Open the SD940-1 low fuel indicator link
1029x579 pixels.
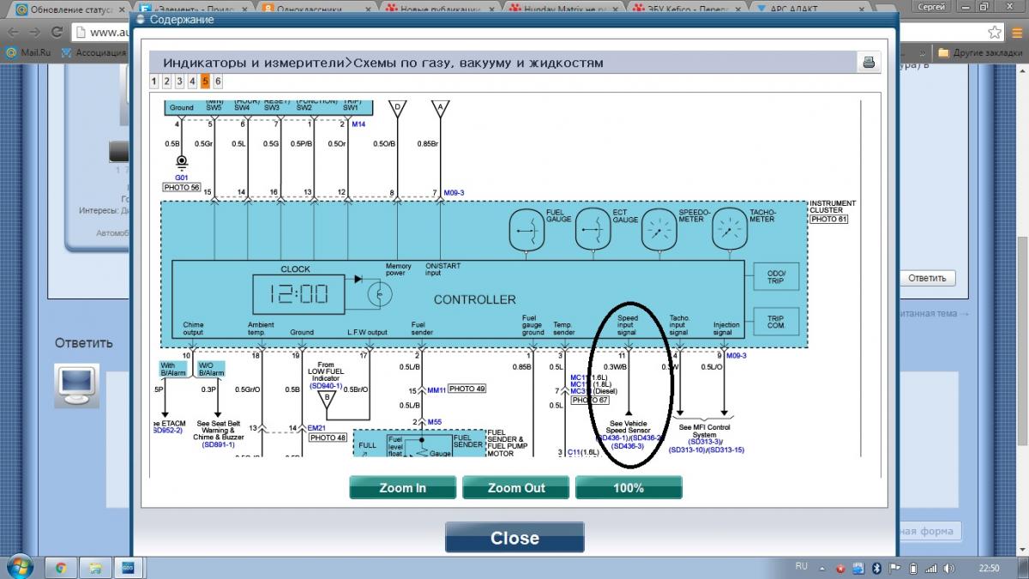click(325, 386)
